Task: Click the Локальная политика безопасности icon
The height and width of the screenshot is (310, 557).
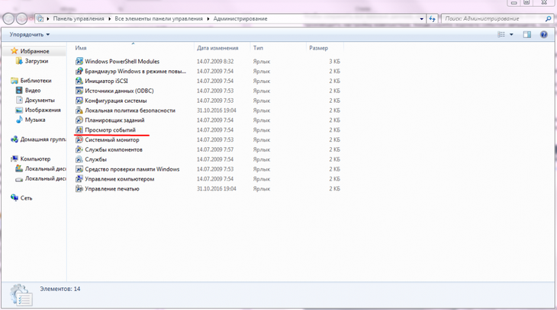Action: (79, 110)
